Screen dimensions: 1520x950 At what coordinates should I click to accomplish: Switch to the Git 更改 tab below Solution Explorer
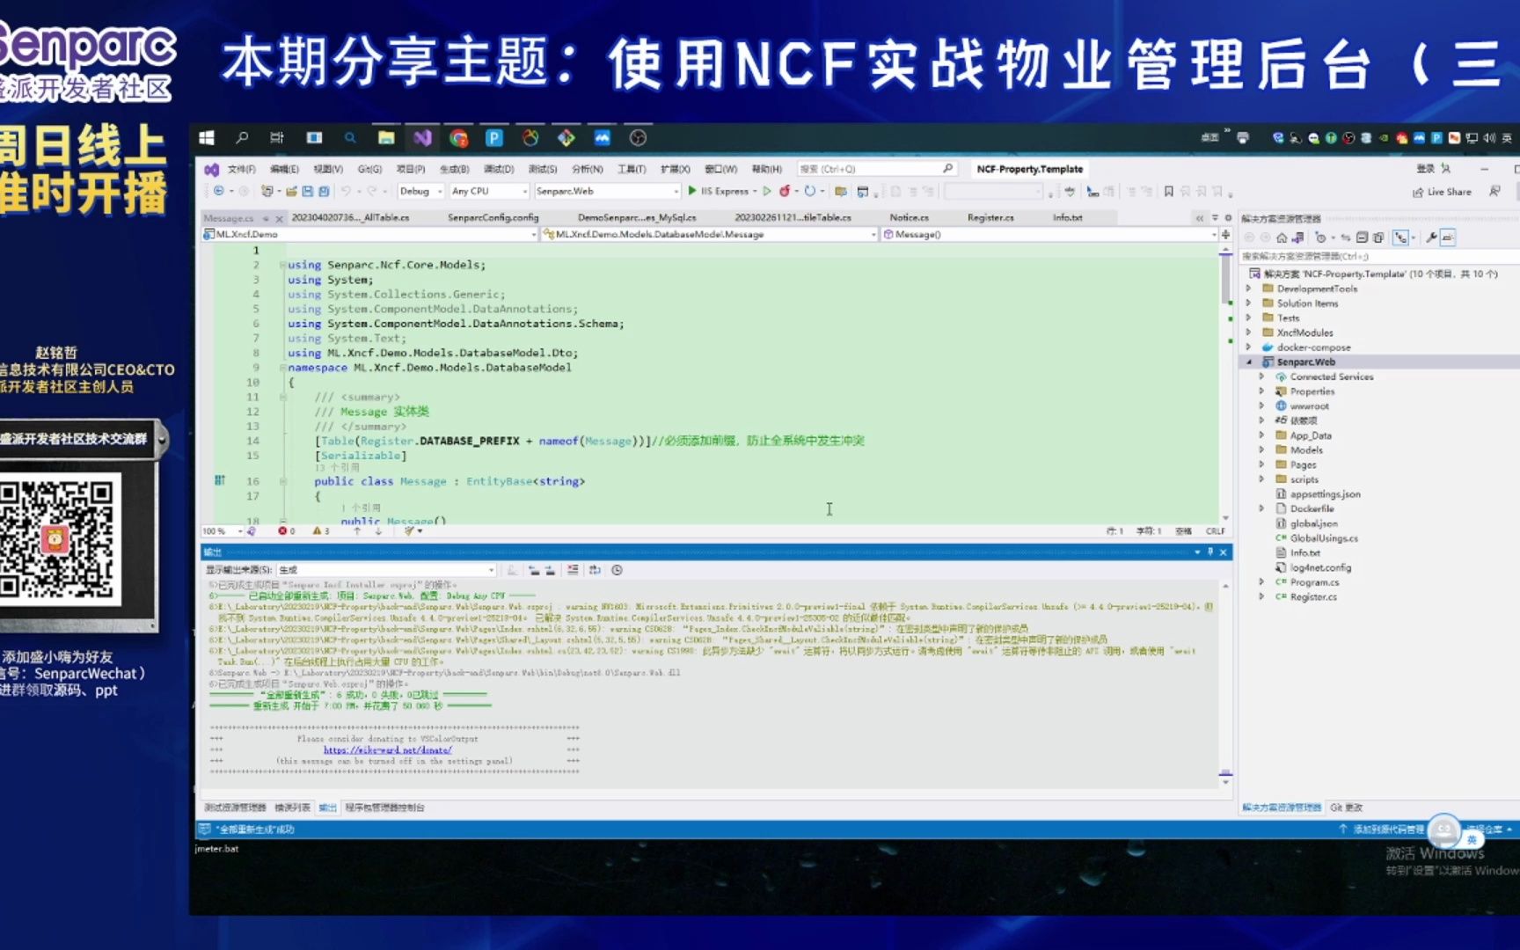coord(1346,807)
